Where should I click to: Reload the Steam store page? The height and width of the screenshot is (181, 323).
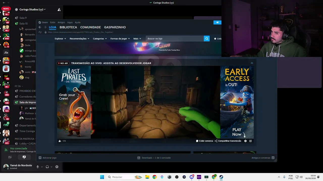pyautogui.click(x=40, y=32)
